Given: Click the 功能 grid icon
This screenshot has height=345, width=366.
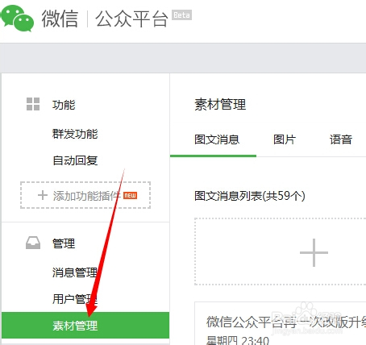Looking at the screenshot, I should point(33,104).
